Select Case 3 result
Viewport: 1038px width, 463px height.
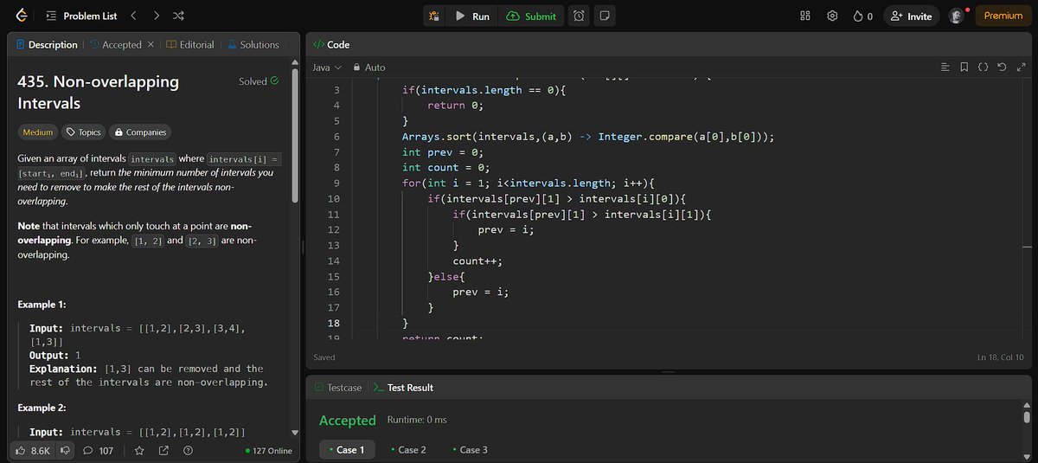pyautogui.click(x=470, y=450)
